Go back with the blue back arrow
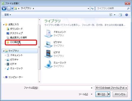The image size is (132, 101). (x=4, y=8)
